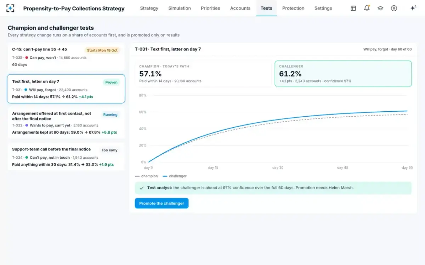This screenshot has height=265, width=425.
Task: Click the 3,180 accounts text
Action: (x=86, y=125)
